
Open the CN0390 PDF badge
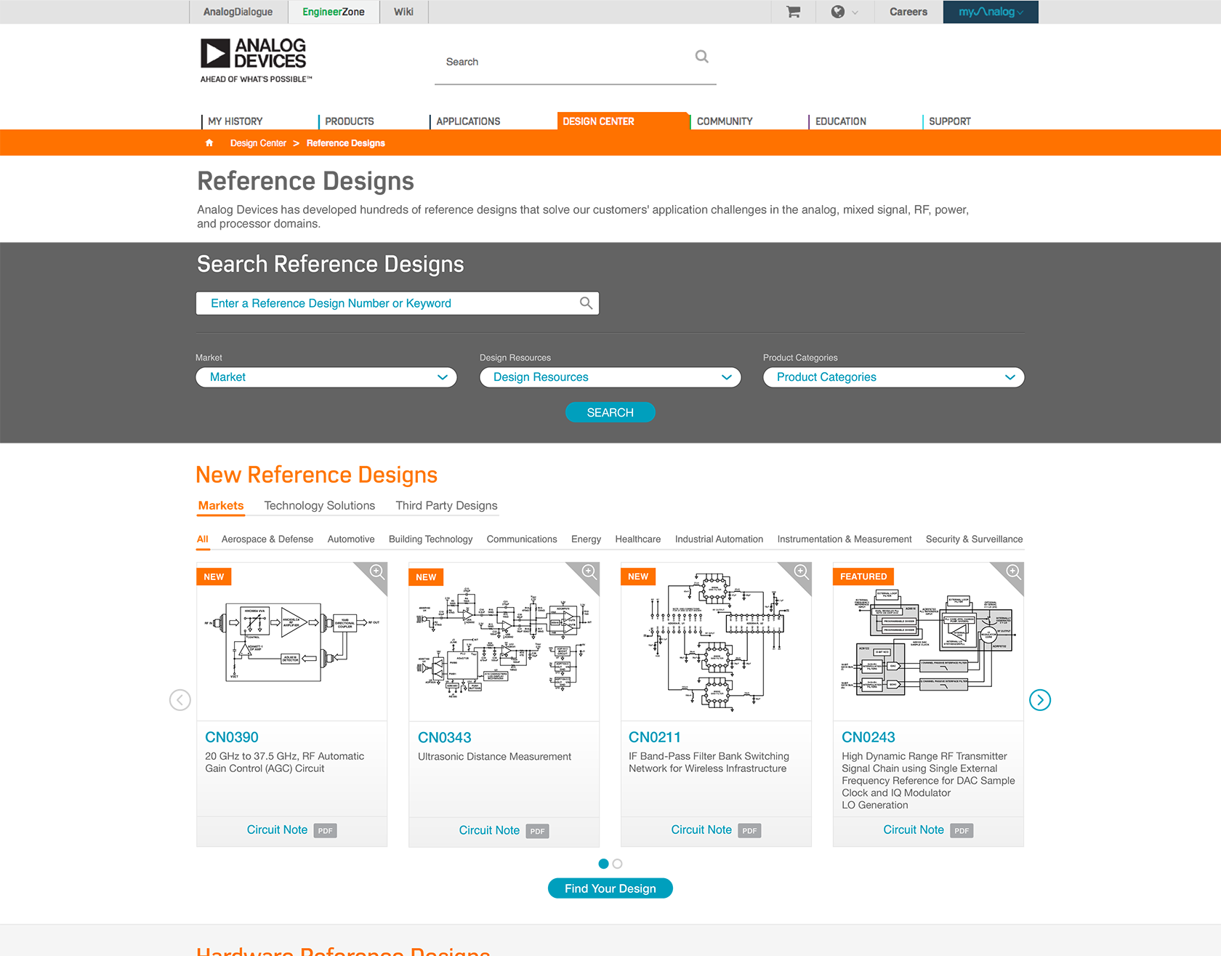(325, 830)
